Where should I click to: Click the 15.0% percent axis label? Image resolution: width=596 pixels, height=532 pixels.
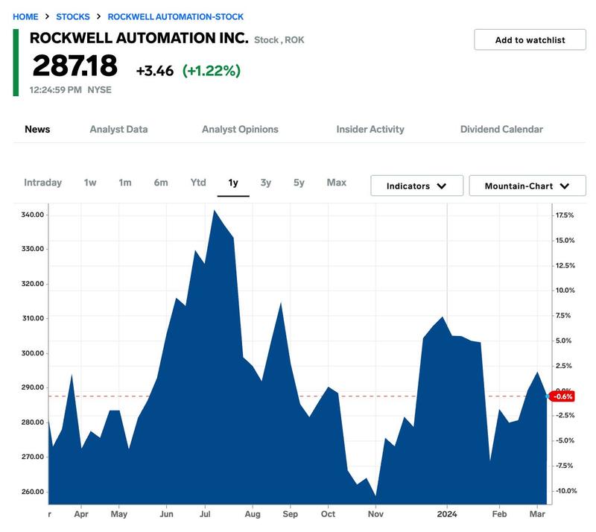(x=565, y=241)
